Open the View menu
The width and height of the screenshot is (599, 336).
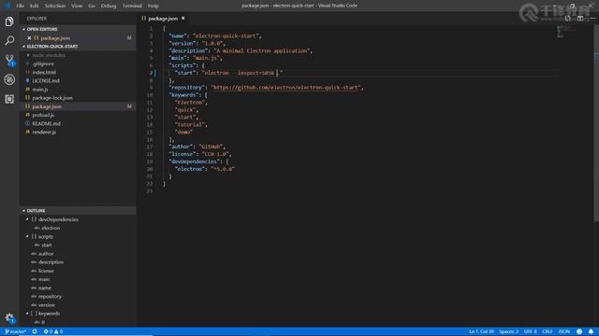77,6
